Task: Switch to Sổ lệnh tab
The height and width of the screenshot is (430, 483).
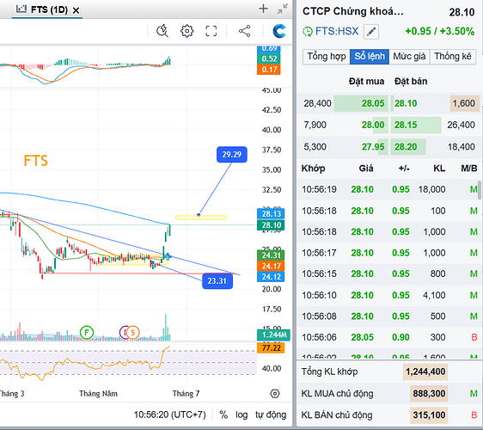Action: [x=370, y=57]
